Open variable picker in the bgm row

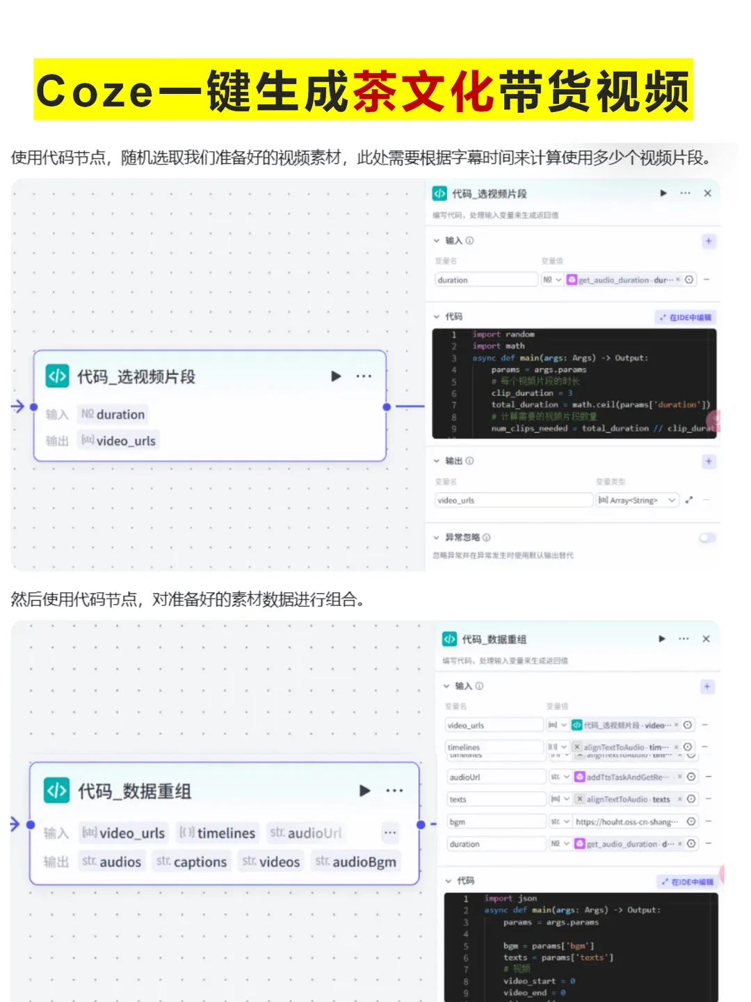(x=691, y=822)
